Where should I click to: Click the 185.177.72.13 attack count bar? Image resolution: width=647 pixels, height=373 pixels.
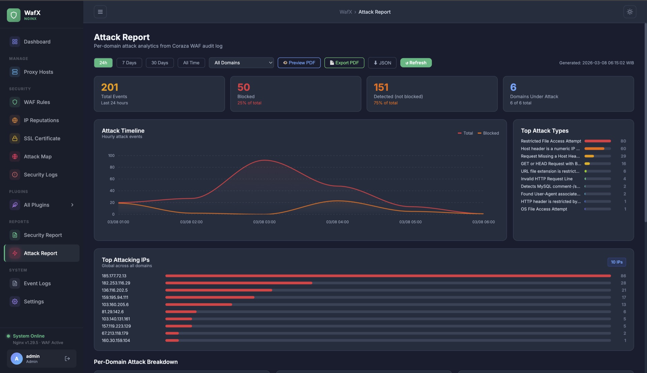tap(388, 276)
